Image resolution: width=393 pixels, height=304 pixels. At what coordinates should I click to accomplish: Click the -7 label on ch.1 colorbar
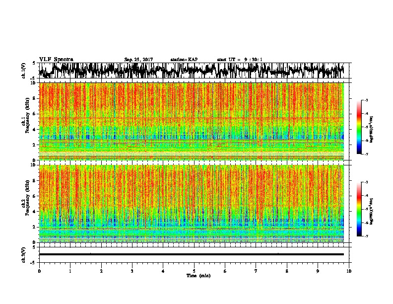[366, 154]
